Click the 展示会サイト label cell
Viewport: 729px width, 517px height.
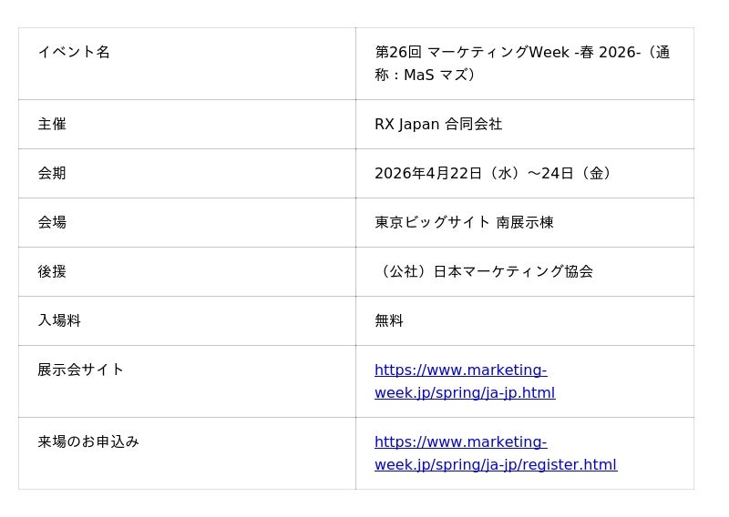point(81,370)
